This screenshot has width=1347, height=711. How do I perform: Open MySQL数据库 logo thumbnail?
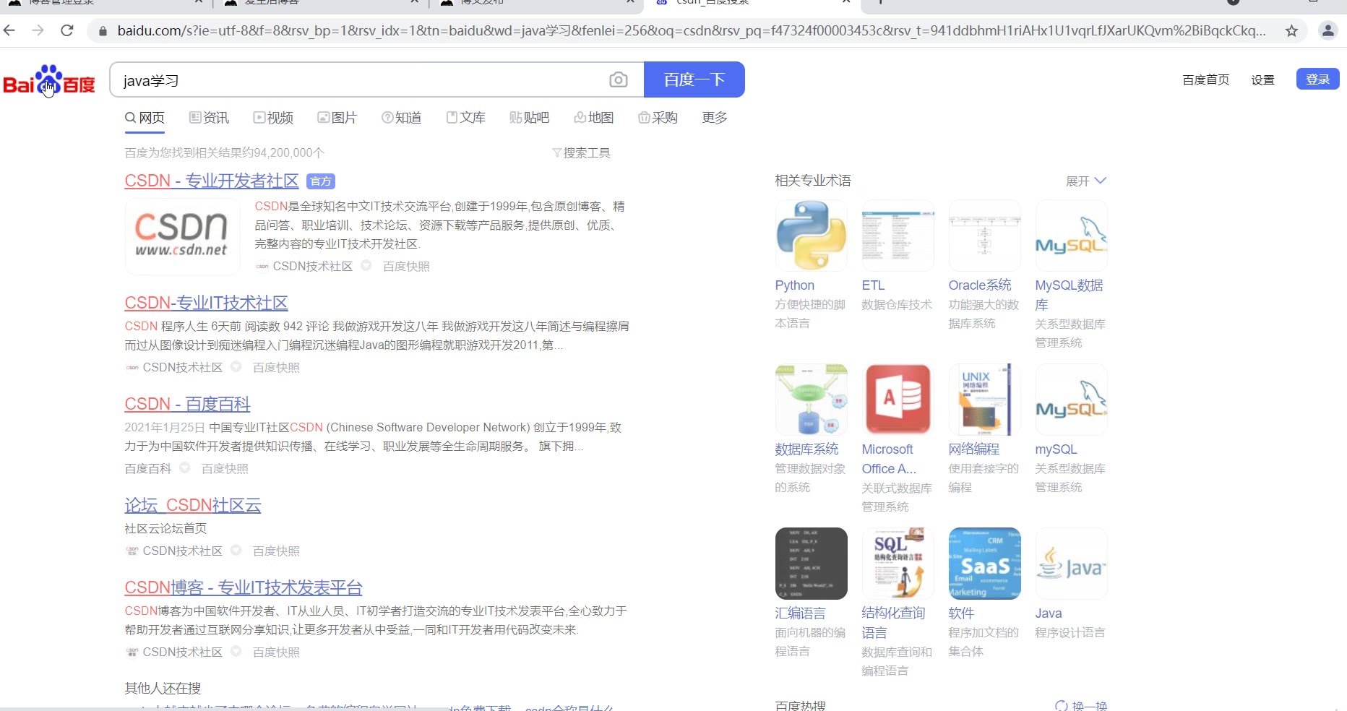[x=1071, y=236]
